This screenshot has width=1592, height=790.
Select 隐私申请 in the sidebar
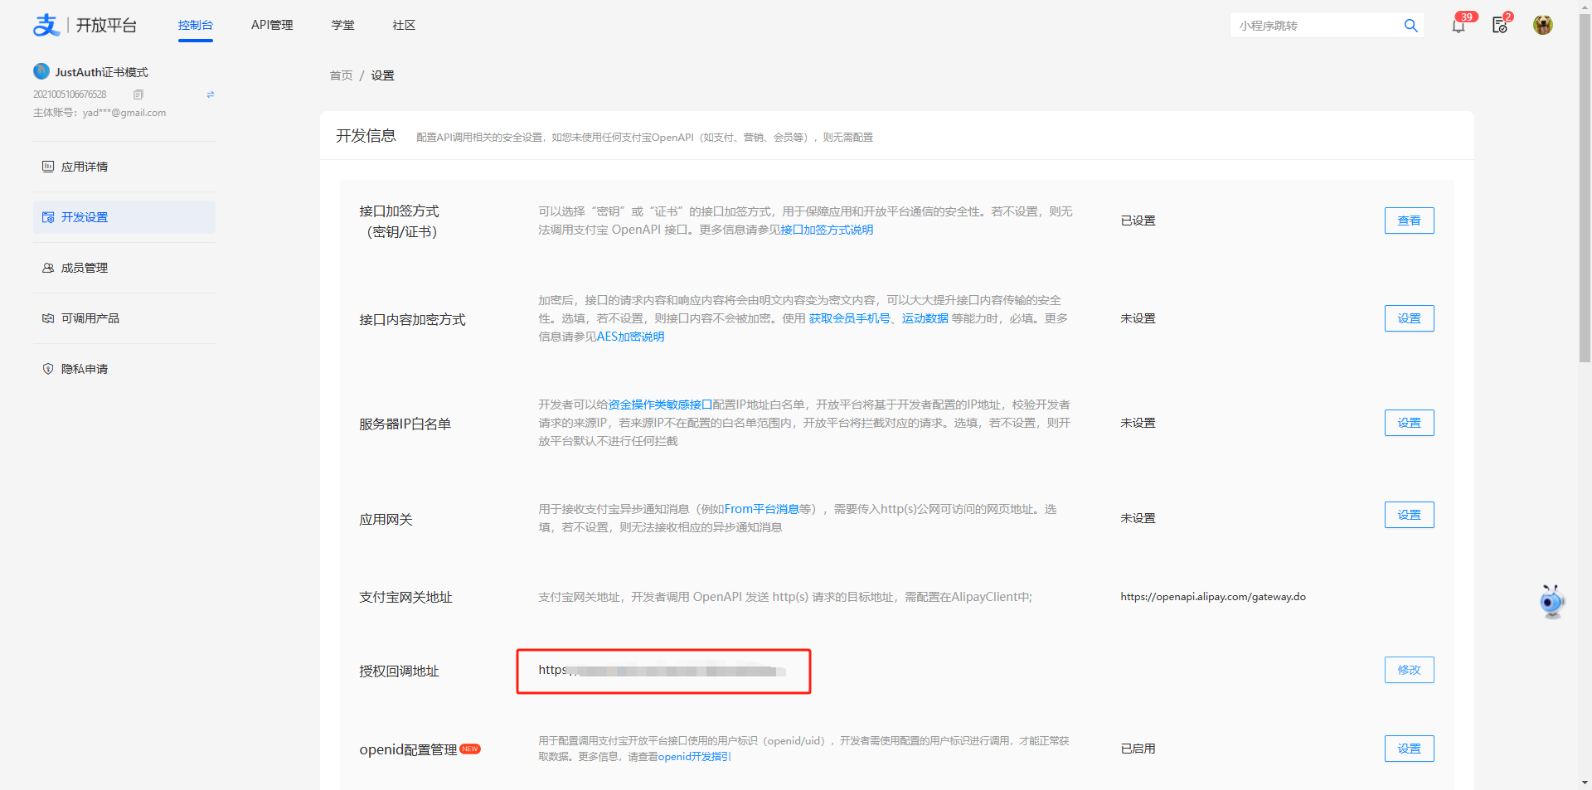pos(124,369)
